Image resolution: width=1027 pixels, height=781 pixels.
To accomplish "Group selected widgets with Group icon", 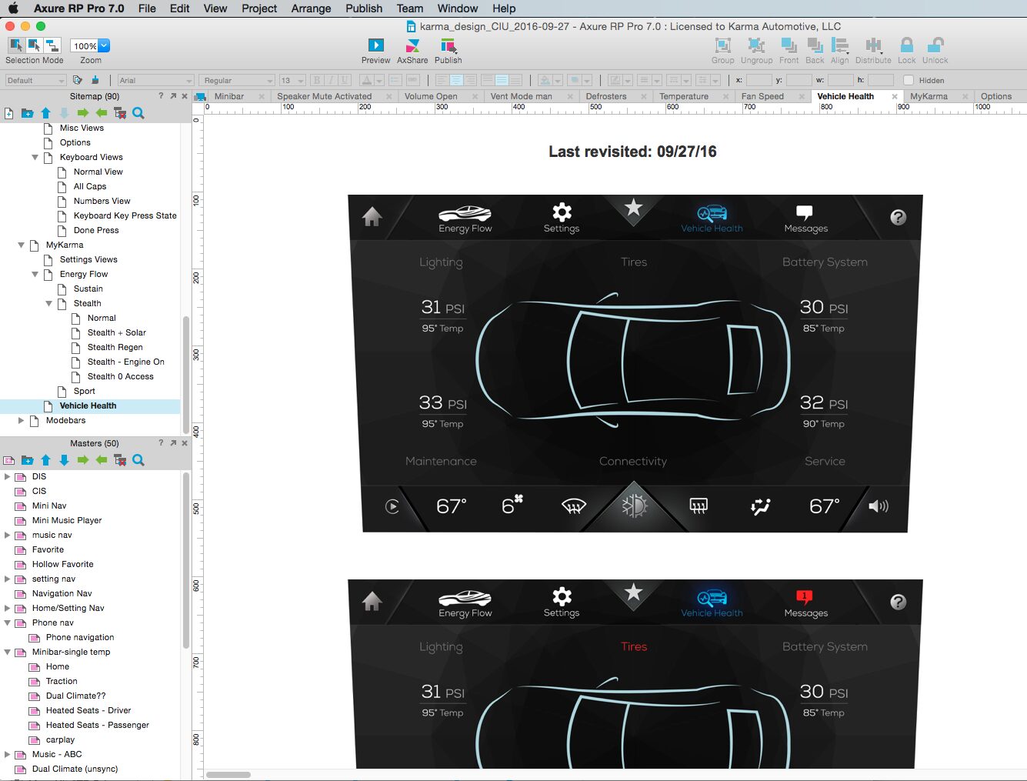I will (722, 45).
